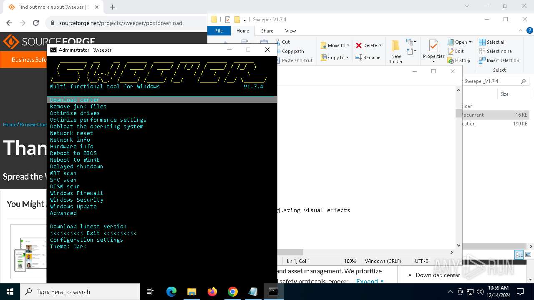534x300 pixels.
Task: Select Debloat the operating system option
Action: pyautogui.click(x=96, y=127)
